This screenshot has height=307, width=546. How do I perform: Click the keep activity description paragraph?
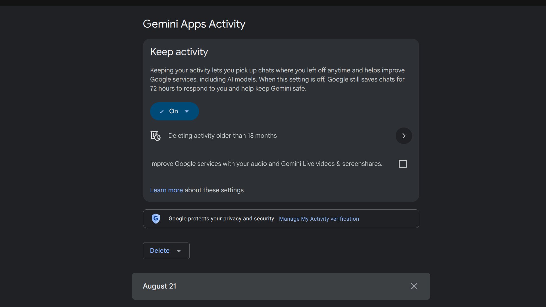click(x=277, y=79)
